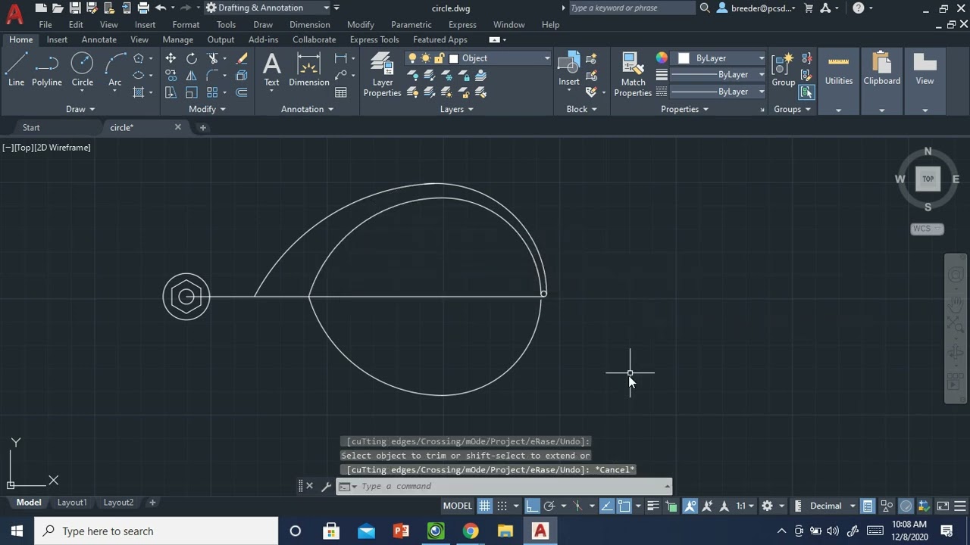Switch to the Annotate ribbon tab
This screenshot has width=970, height=545.
click(99, 39)
